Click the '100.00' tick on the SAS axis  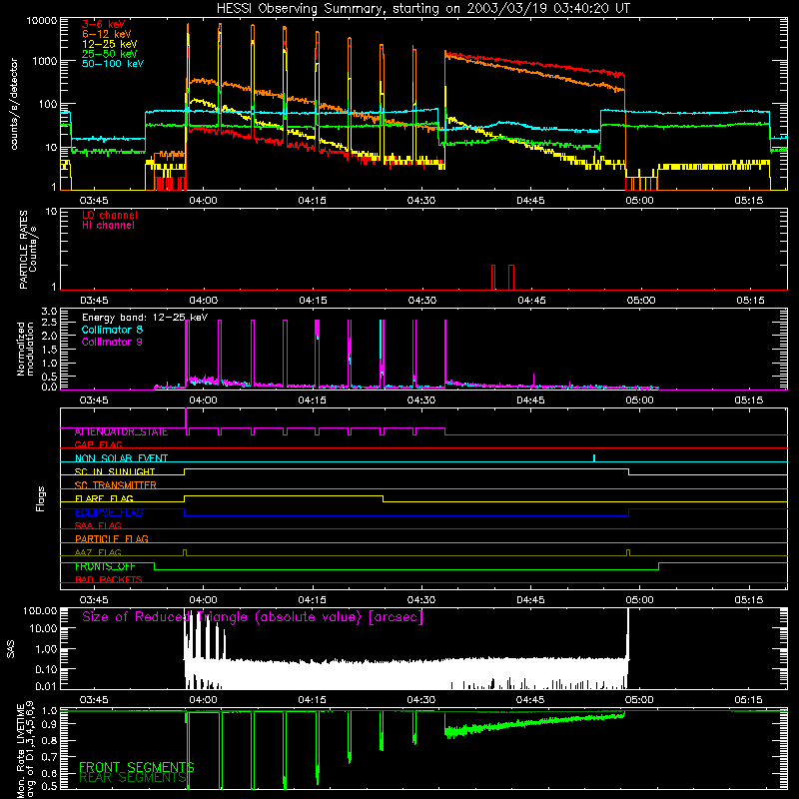click(x=40, y=610)
